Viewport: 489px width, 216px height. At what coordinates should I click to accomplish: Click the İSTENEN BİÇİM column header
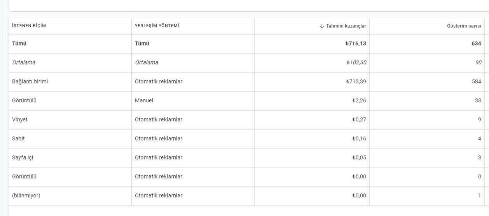pos(29,26)
